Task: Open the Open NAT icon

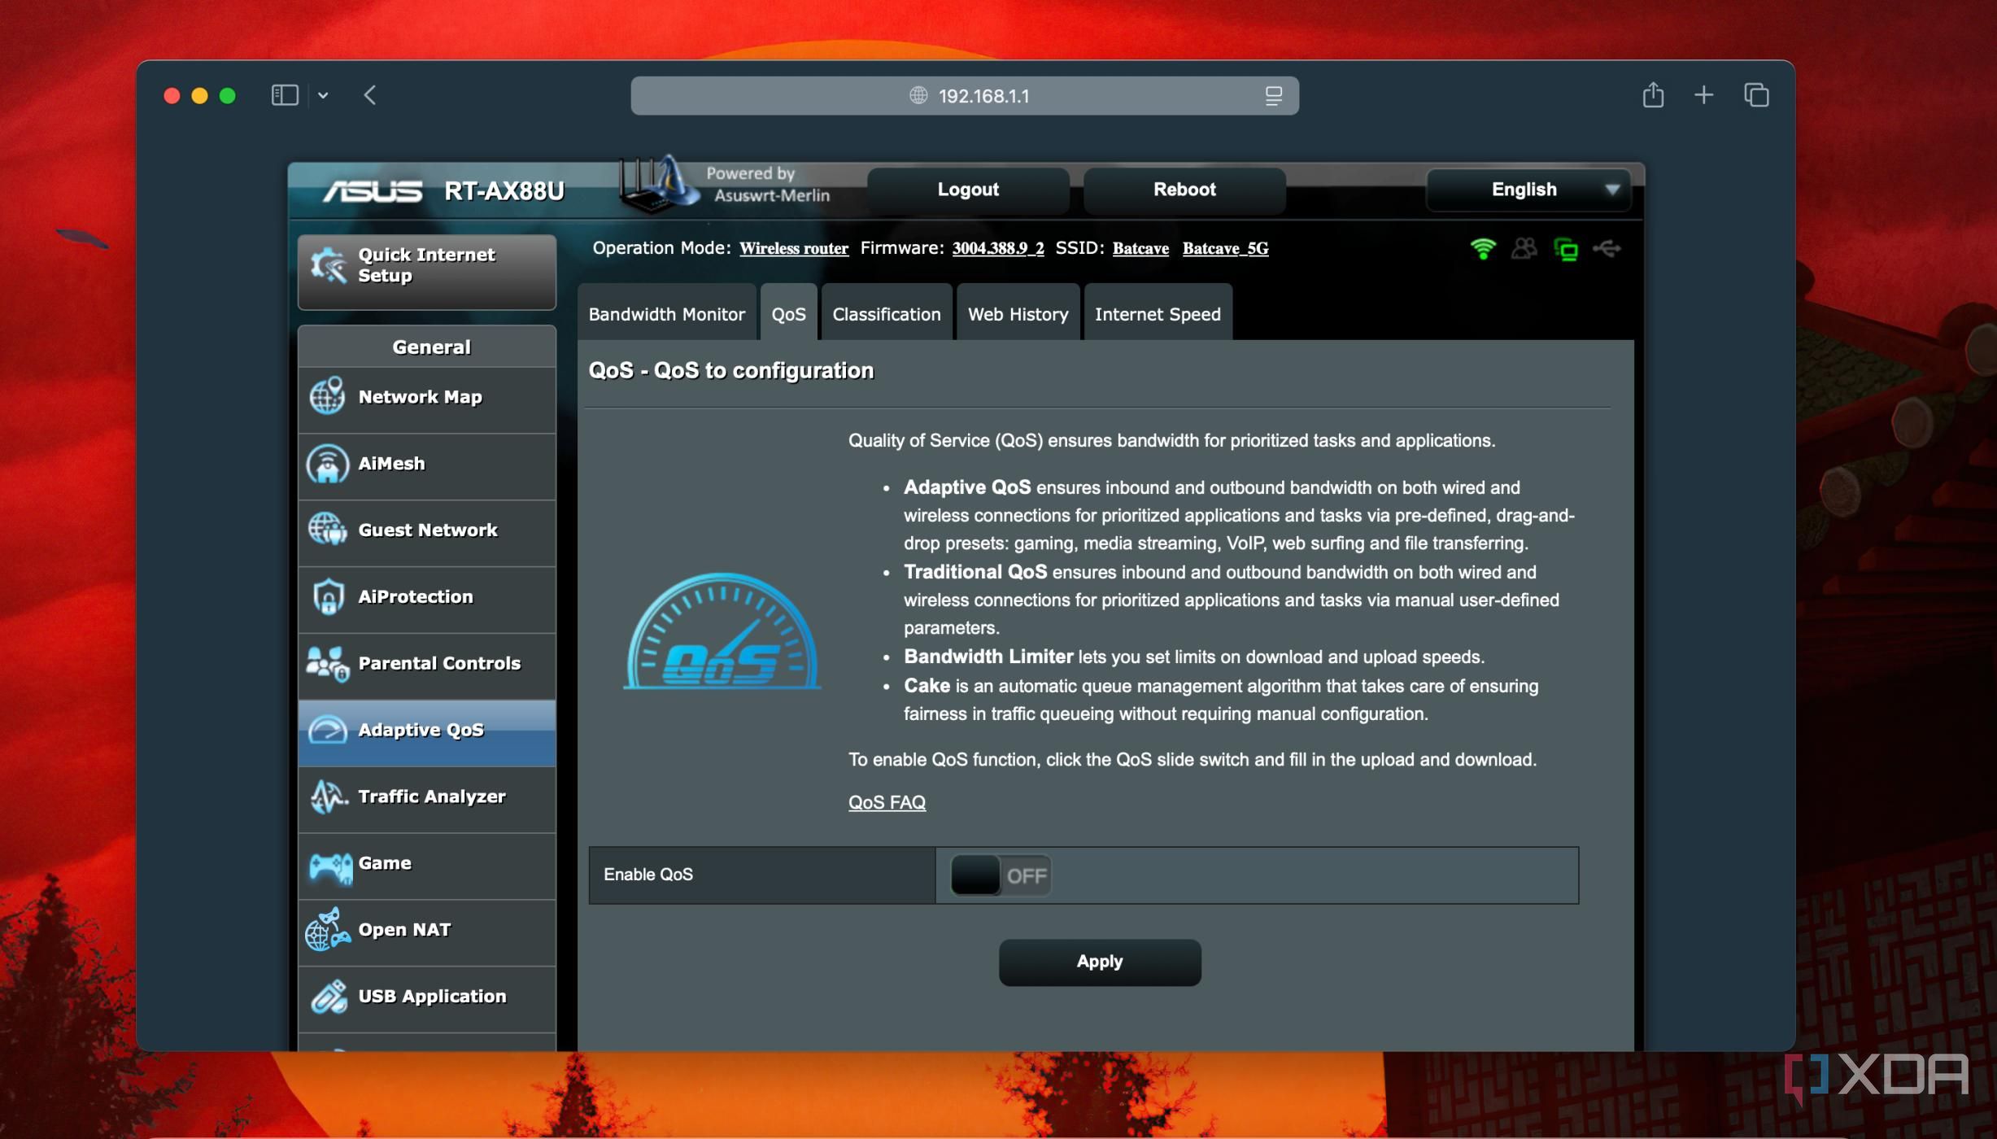Action: [328, 929]
